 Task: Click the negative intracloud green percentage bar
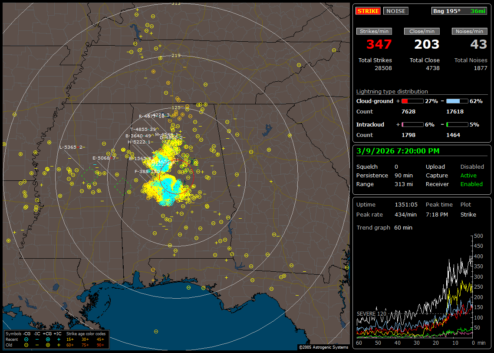457,124
